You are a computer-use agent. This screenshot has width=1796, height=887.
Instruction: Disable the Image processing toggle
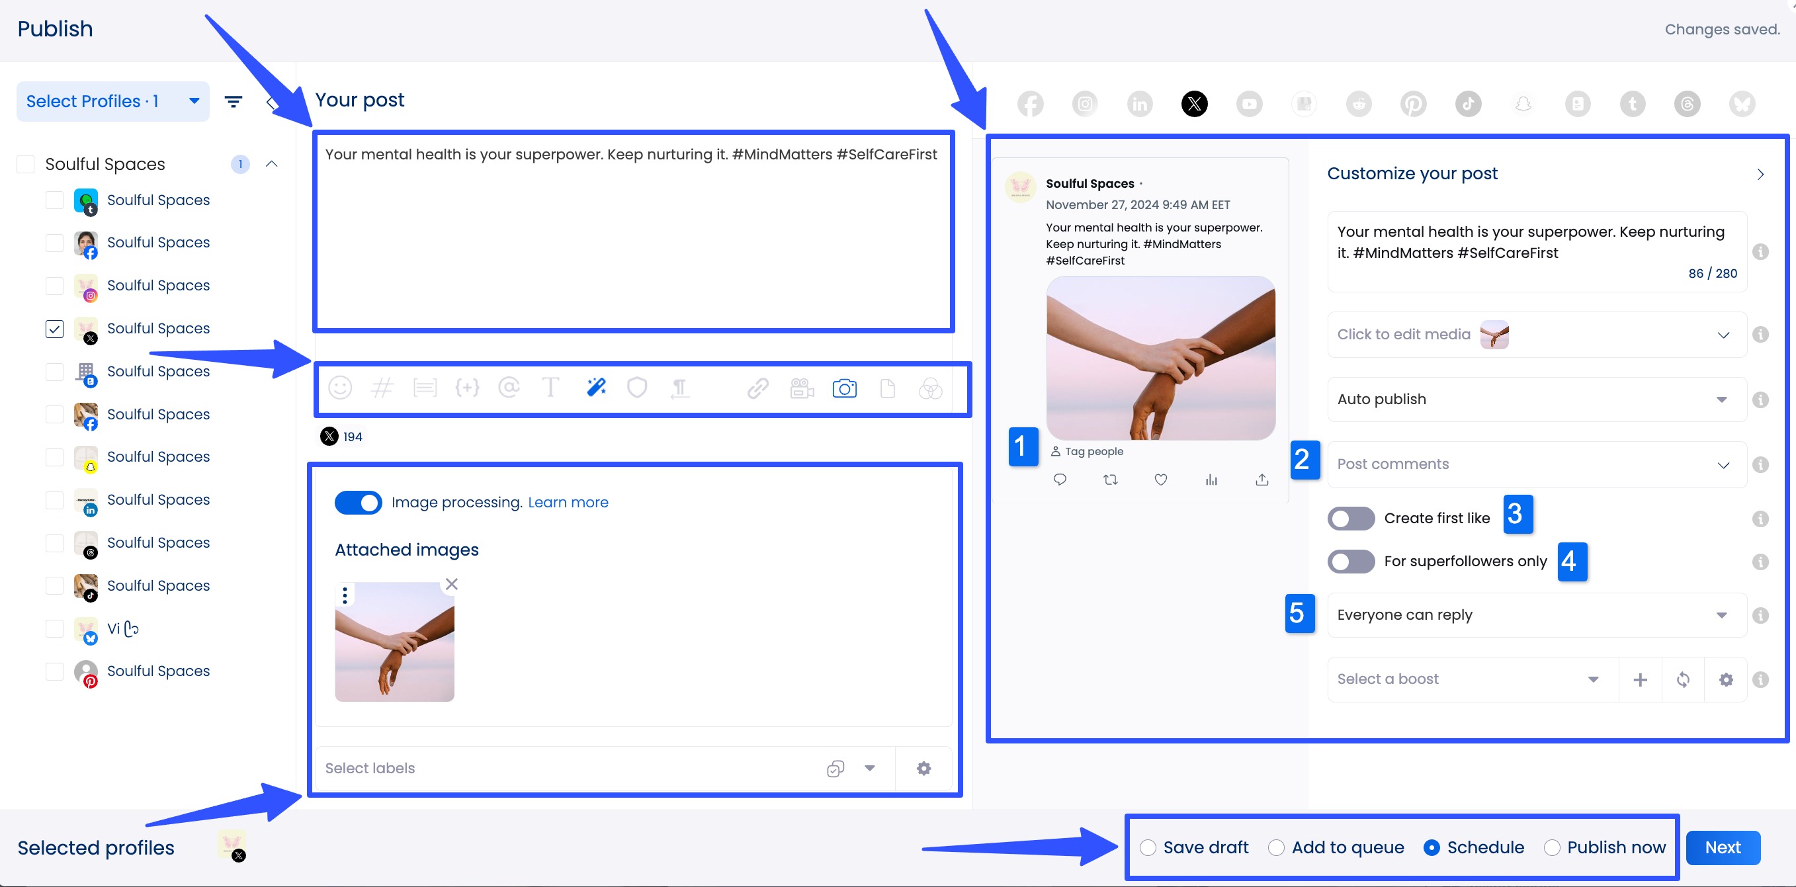pos(358,502)
